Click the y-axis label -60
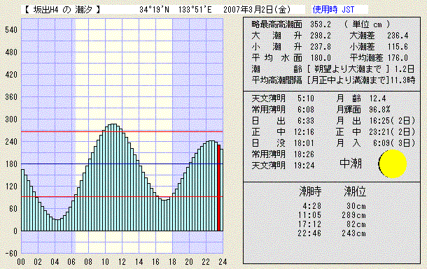Screen dimensions: 427x269 [11, 253]
